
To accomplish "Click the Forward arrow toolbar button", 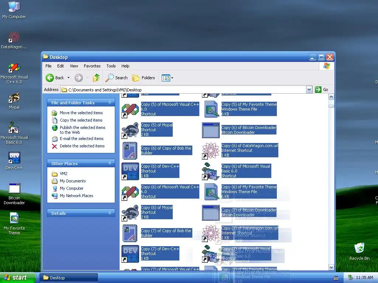I will point(79,78).
